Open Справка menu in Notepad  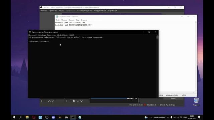tap(84, 20)
